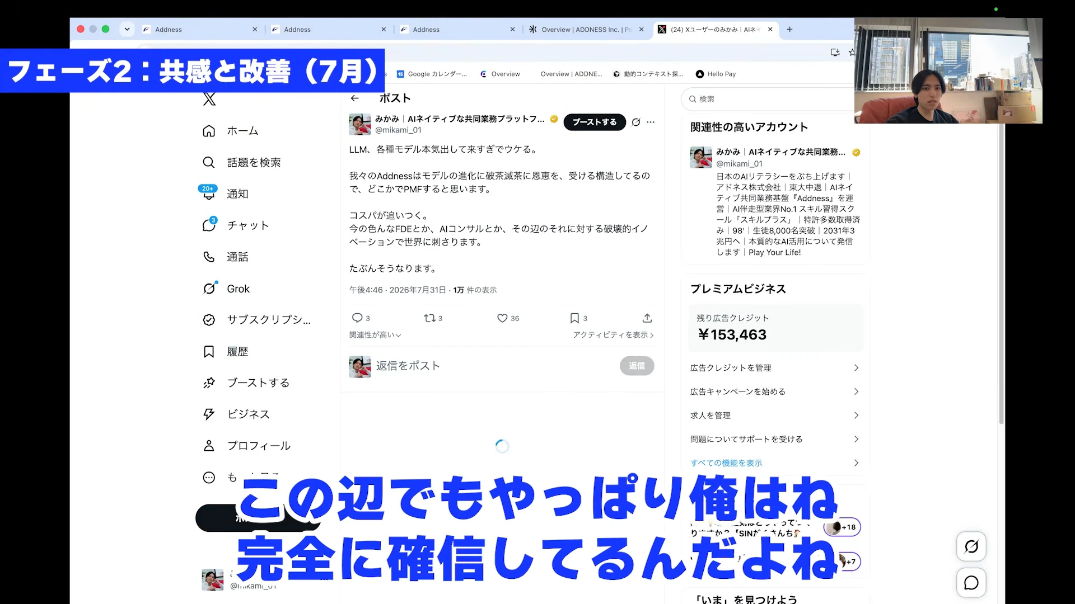Click the 返信 reply button
The height and width of the screenshot is (604, 1075).
(637, 366)
